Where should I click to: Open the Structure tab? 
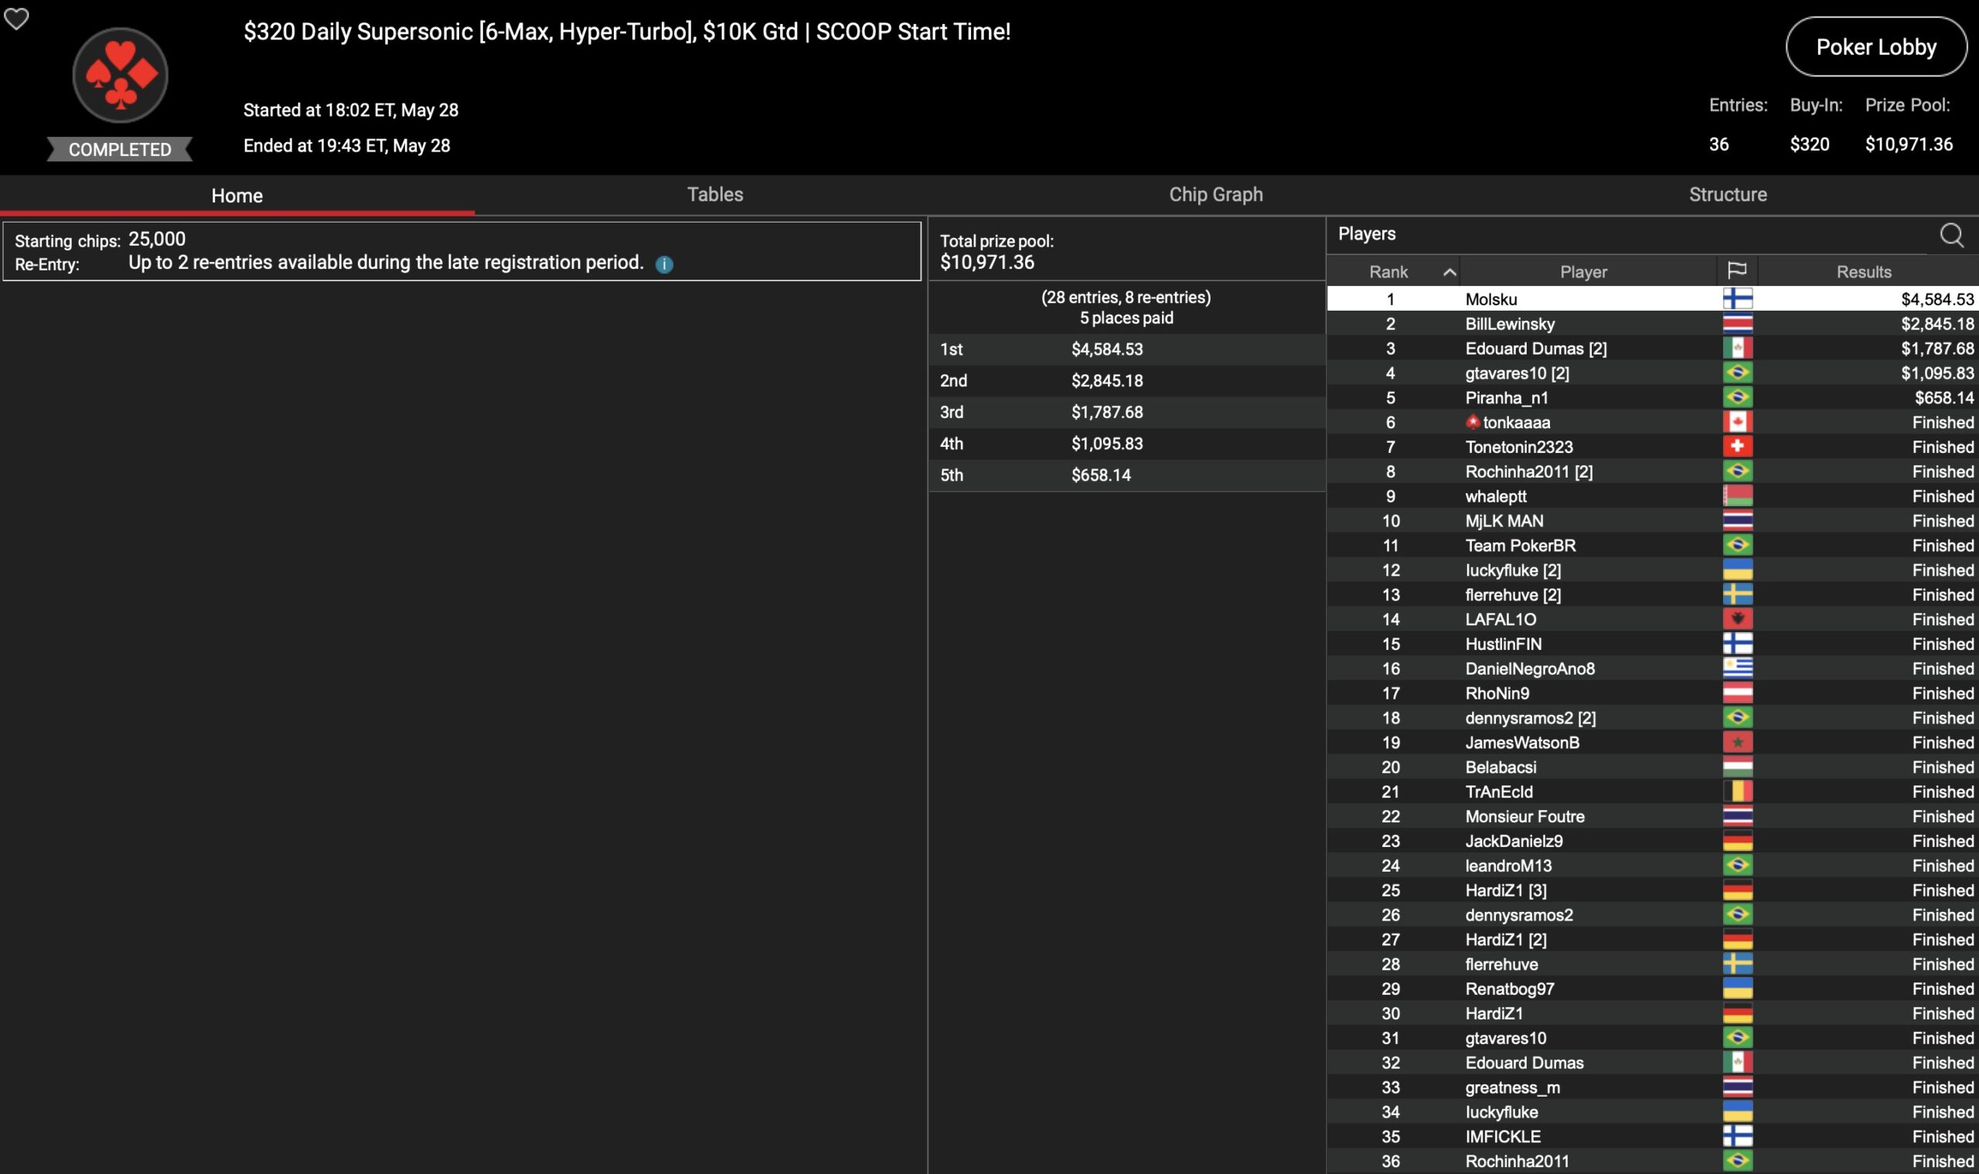pos(1727,195)
